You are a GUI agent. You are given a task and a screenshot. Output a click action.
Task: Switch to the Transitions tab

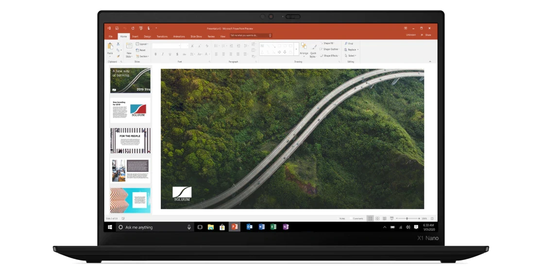[x=162, y=36]
